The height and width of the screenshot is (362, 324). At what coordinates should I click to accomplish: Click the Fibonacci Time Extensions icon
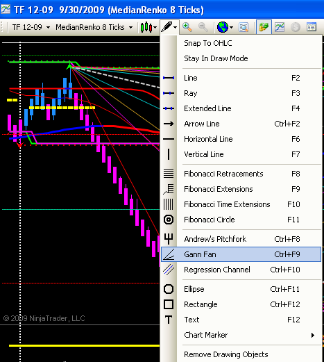tap(169, 204)
